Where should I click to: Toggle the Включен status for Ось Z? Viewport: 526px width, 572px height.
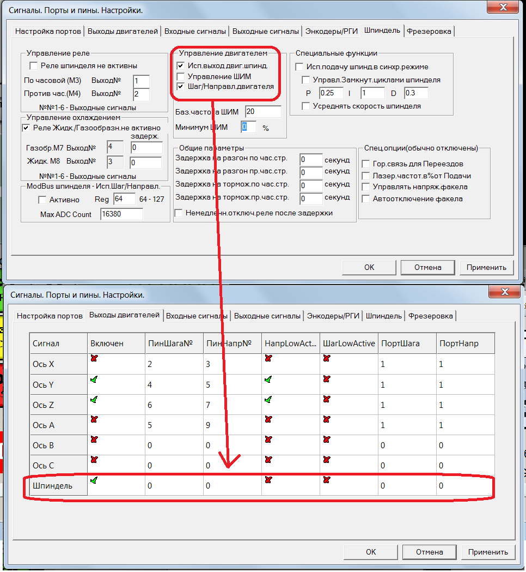[94, 400]
